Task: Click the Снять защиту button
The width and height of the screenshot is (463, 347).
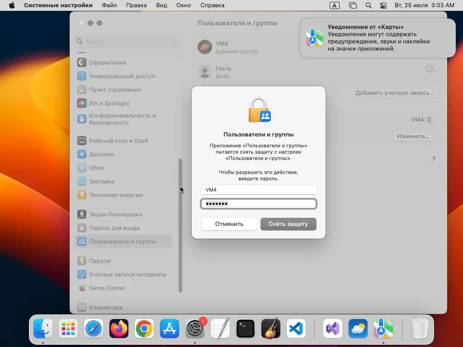Action: point(288,224)
